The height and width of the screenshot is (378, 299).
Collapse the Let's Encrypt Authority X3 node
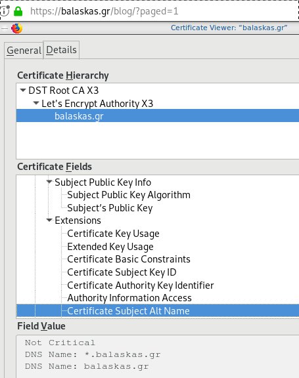tap(36, 103)
